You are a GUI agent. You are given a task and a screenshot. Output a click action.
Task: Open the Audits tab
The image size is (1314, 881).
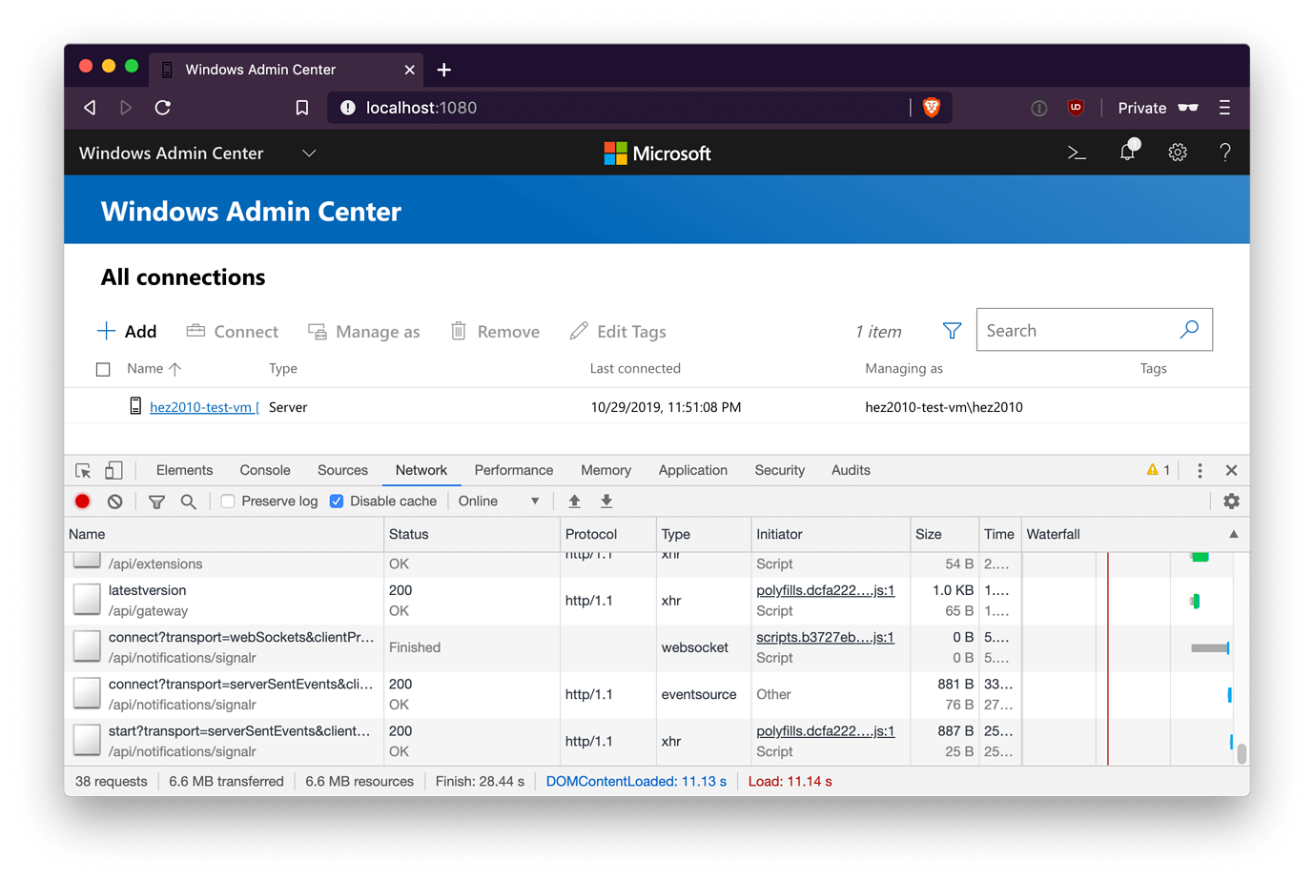pos(851,470)
